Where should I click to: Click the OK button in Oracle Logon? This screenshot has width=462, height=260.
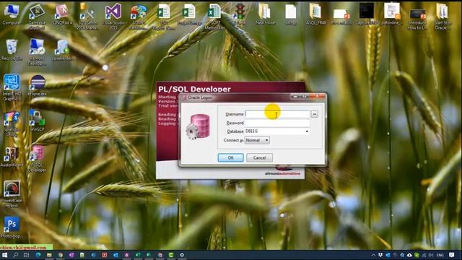coord(231,157)
